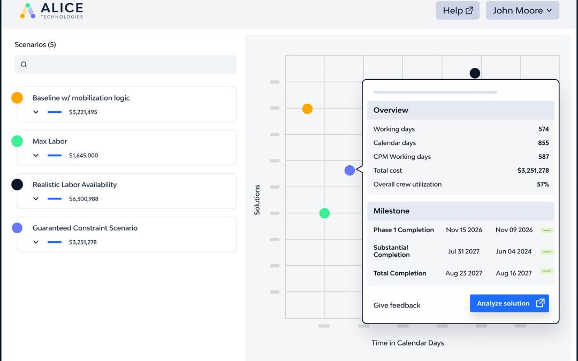This screenshot has height=361, width=578.
Task: Click the Milestone section header
Action: [461, 211]
